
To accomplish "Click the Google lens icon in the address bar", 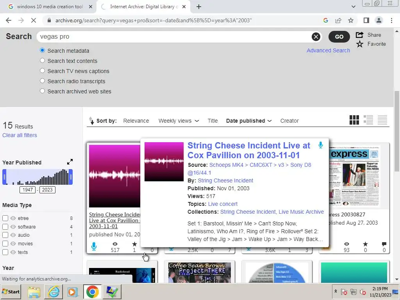I will (x=325, y=20).
